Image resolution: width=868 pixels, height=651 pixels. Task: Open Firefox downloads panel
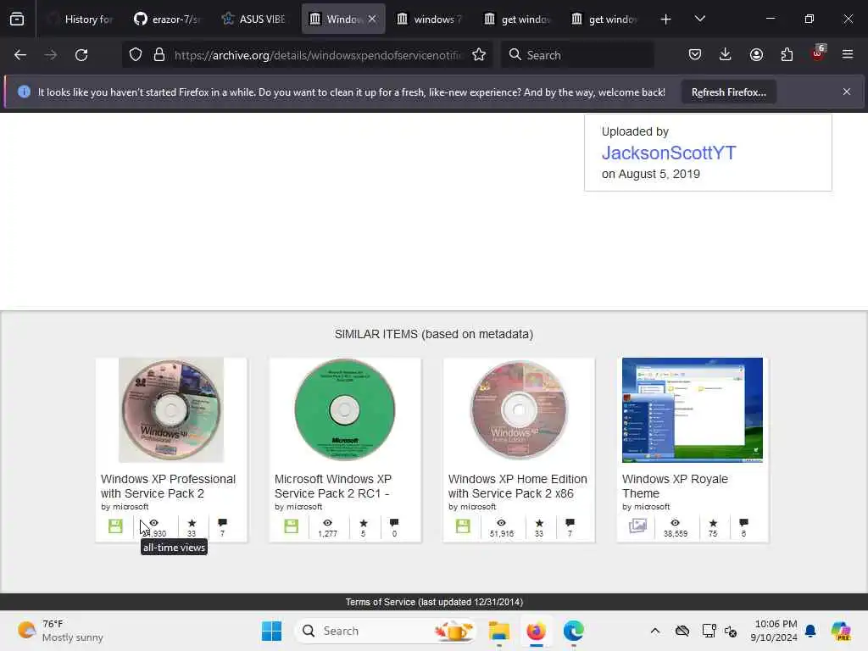click(x=726, y=54)
